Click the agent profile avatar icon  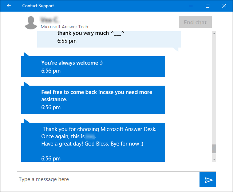pyautogui.click(x=31, y=23)
